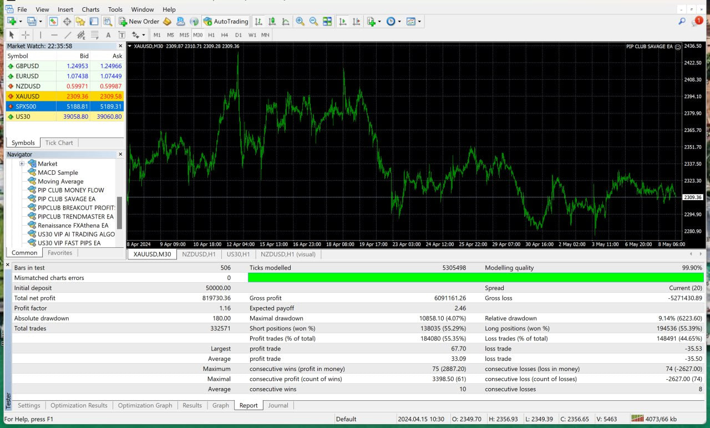Toggle the Navigator star-folder icon

[80, 22]
